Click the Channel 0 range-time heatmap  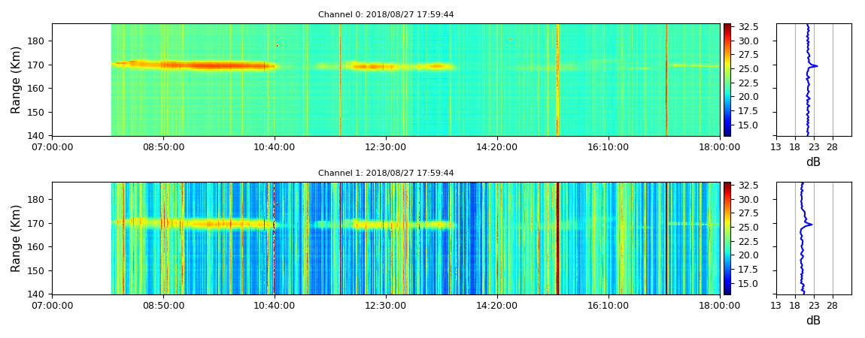pos(386,80)
